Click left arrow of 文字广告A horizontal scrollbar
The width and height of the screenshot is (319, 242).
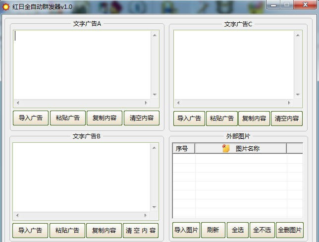[x=18, y=103]
